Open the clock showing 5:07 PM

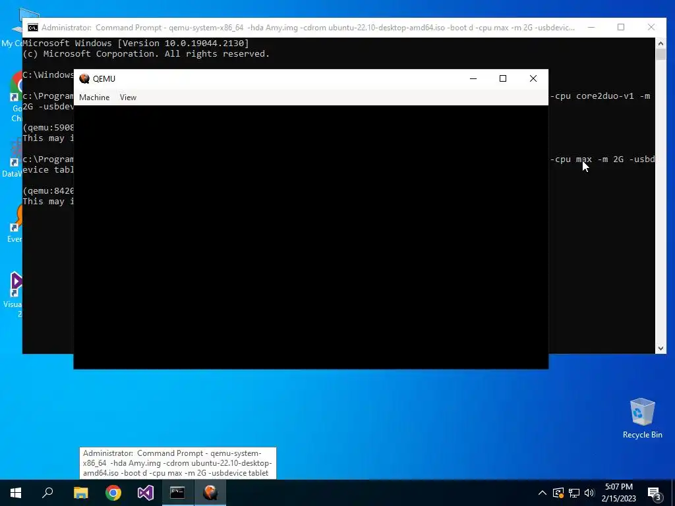click(x=619, y=493)
